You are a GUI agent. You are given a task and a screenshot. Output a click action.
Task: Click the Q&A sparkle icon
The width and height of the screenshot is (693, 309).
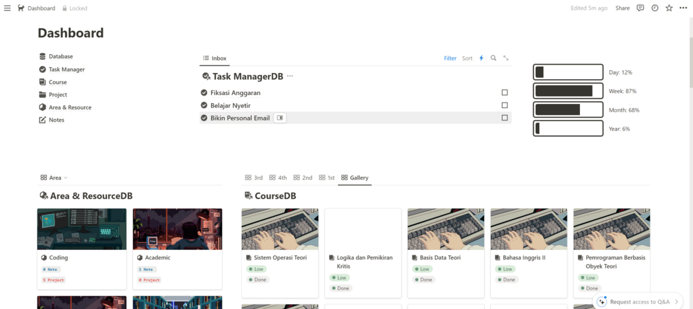pyautogui.click(x=601, y=301)
